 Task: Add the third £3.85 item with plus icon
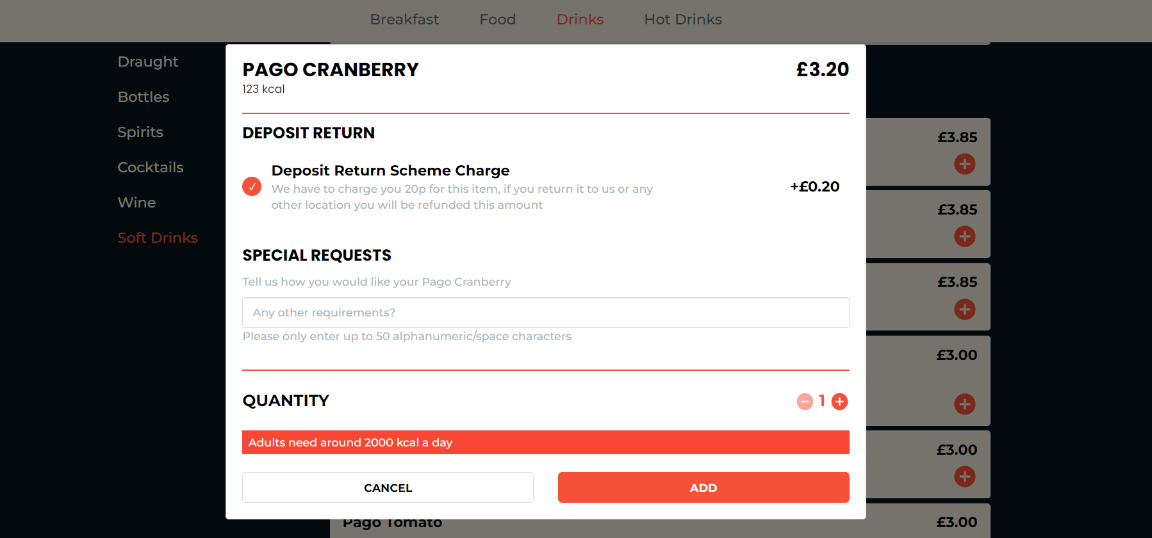coord(964,309)
